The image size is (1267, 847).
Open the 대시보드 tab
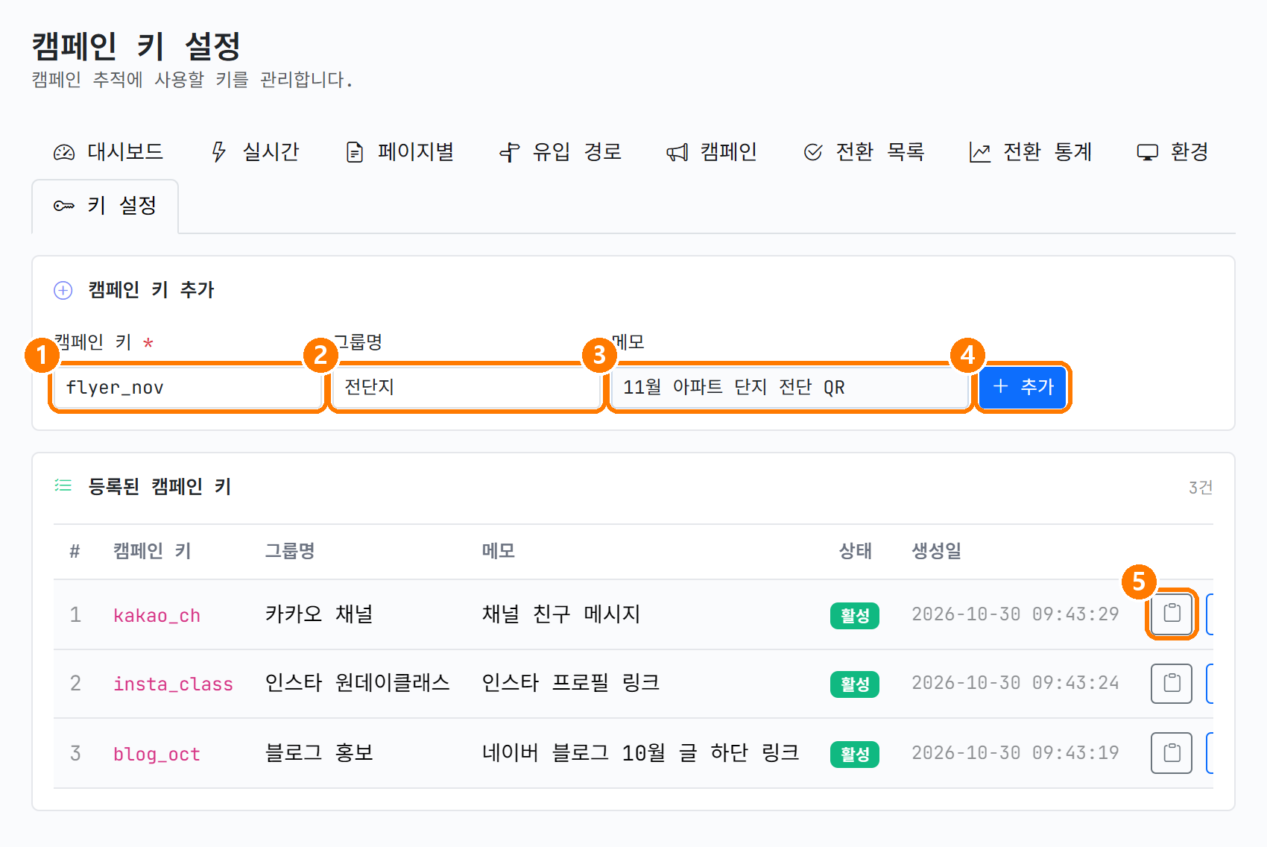(108, 152)
